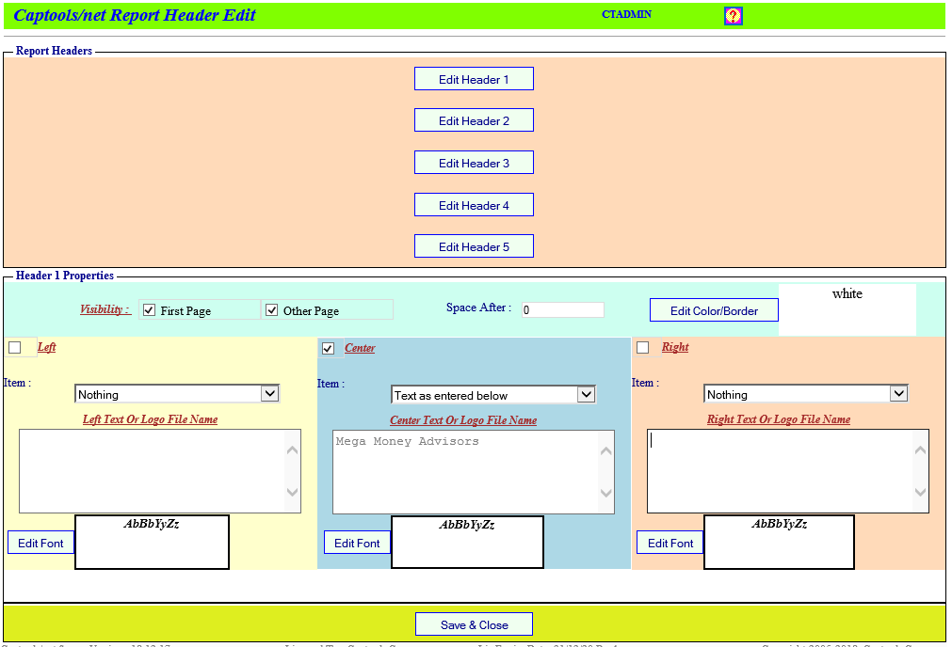Screen dimensions: 952x647
Task: Open the Right Item dropdown
Action: pos(805,394)
